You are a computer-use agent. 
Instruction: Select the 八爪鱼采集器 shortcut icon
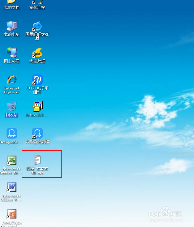click(x=37, y=133)
